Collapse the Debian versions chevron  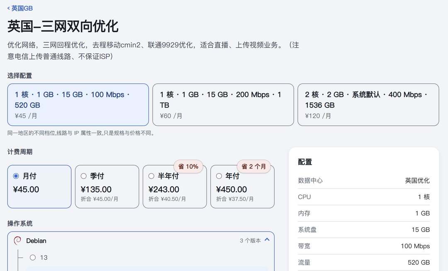tap(267, 239)
